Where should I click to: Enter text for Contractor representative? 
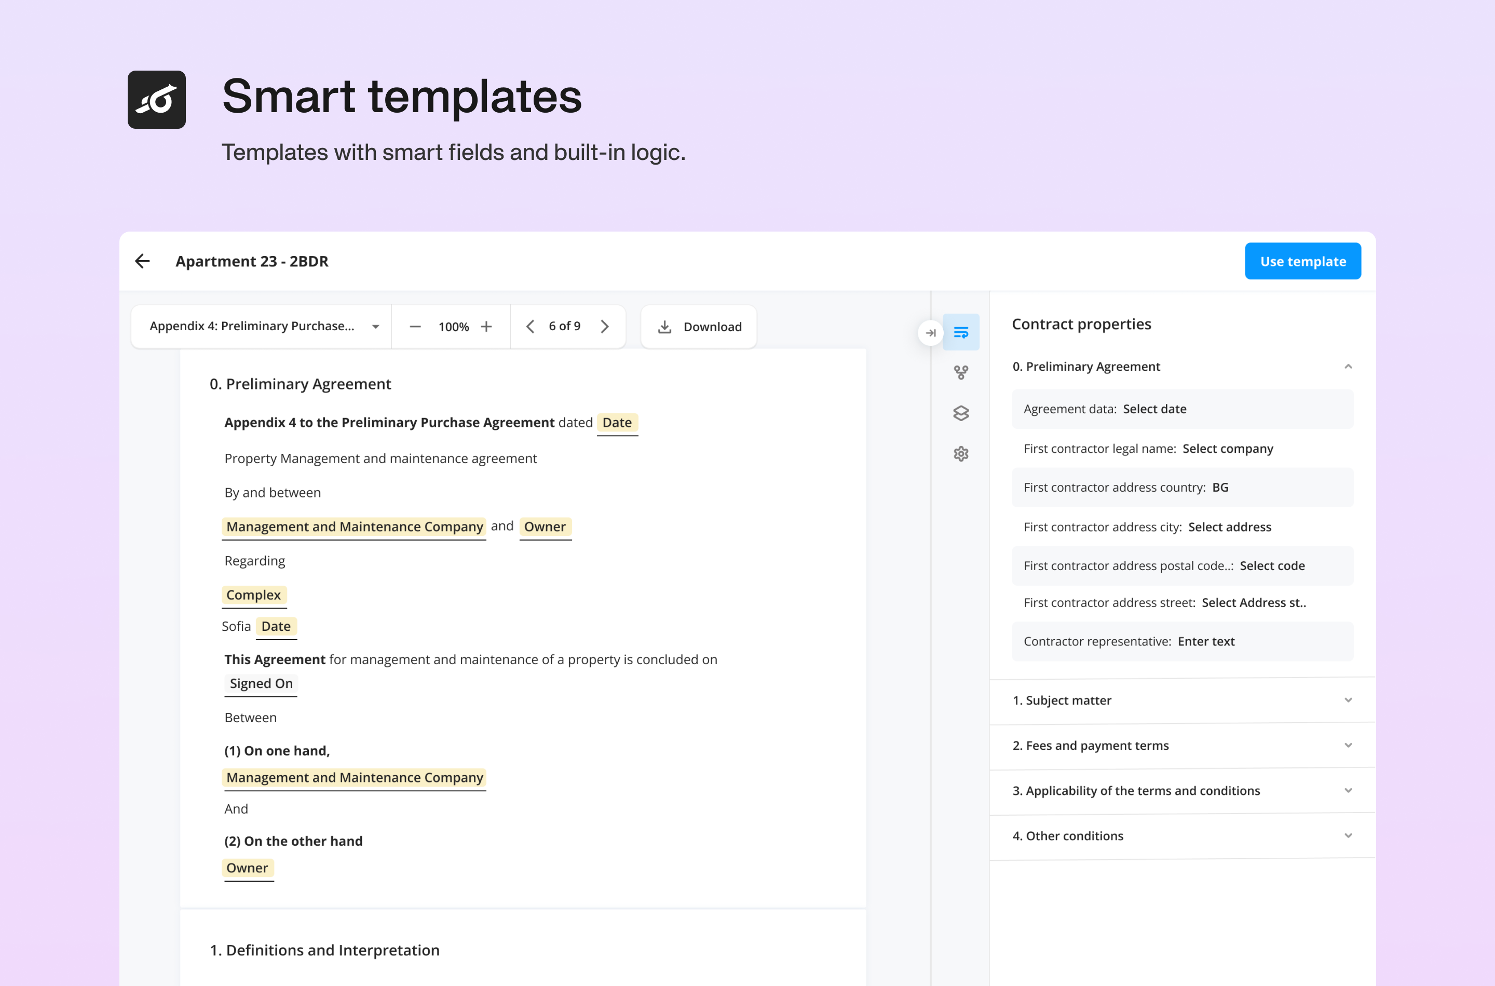click(1205, 641)
